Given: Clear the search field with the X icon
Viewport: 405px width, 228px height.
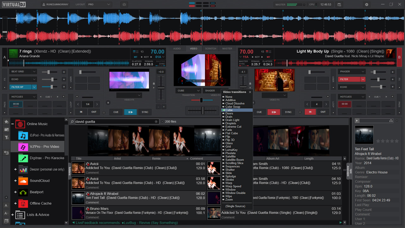Looking at the screenshot, I should (155, 121).
